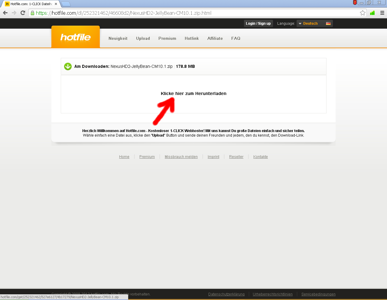This screenshot has height=300, width=387.
Task: Click the green download arrow icon
Action: (x=68, y=66)
